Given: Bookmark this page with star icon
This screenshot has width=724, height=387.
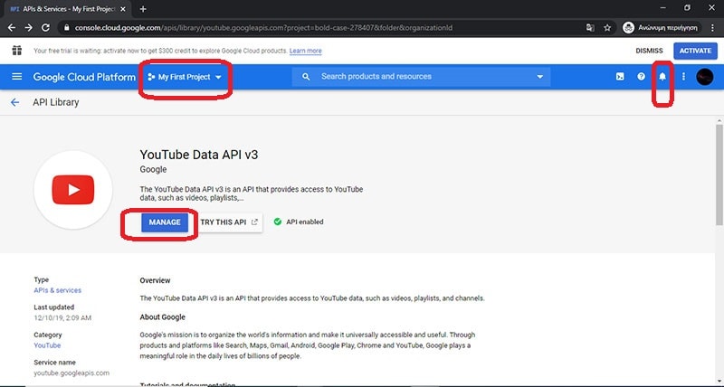Looking at the screenshot, I should (607, 27).
